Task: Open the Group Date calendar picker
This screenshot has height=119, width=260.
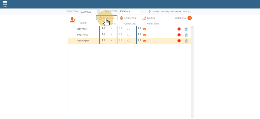Action: [x=98, y=12]
